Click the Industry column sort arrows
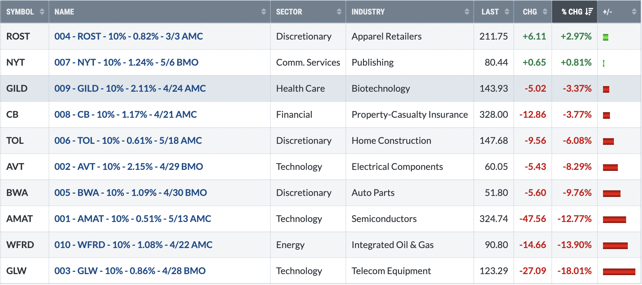 click(x=467, y=12)
